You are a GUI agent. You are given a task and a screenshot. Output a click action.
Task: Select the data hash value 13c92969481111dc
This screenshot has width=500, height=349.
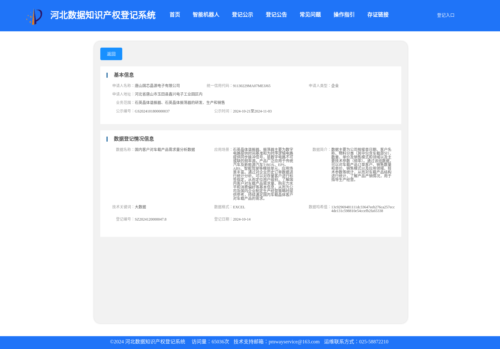click(363, 209)
